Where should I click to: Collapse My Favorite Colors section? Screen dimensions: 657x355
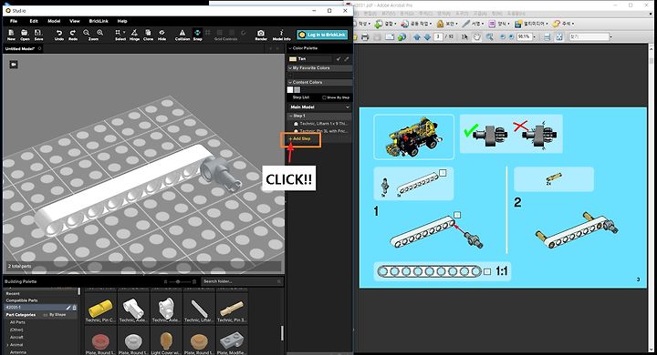pos(290,67)
